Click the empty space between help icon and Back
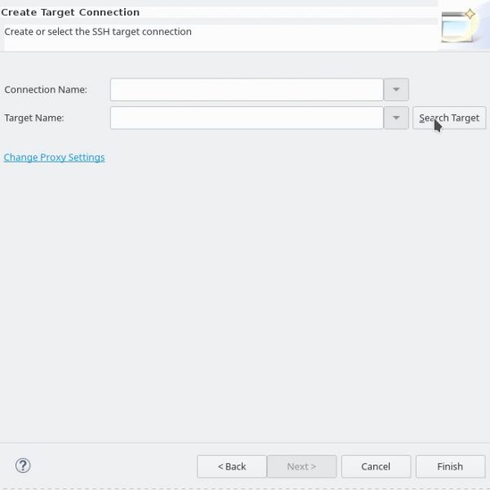This screenshot has height=490, width=490. click(x=114, y=466)
